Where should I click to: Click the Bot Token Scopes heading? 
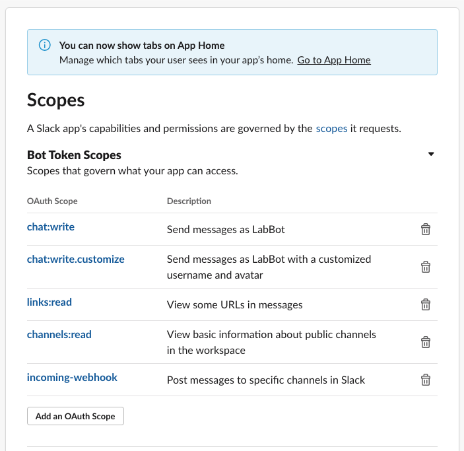pos(74,155)
